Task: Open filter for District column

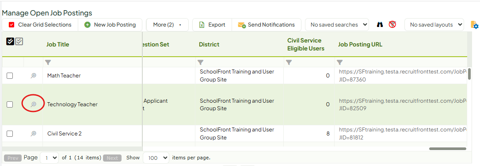Action: [x=201, y=62]
